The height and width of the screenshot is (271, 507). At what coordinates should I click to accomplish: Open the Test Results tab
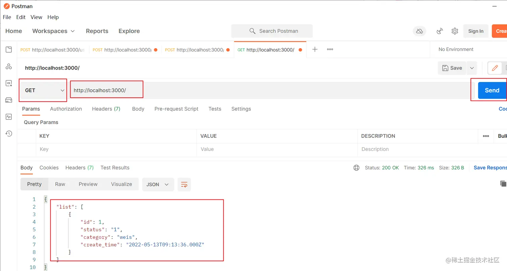coord(115,168)
